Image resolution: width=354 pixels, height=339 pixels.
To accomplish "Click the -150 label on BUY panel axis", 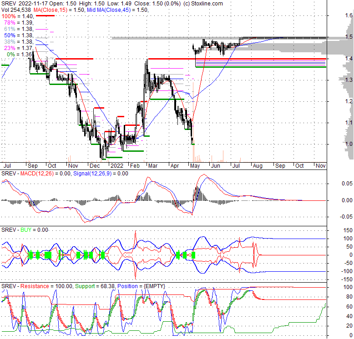I will (x=347, y=279).
